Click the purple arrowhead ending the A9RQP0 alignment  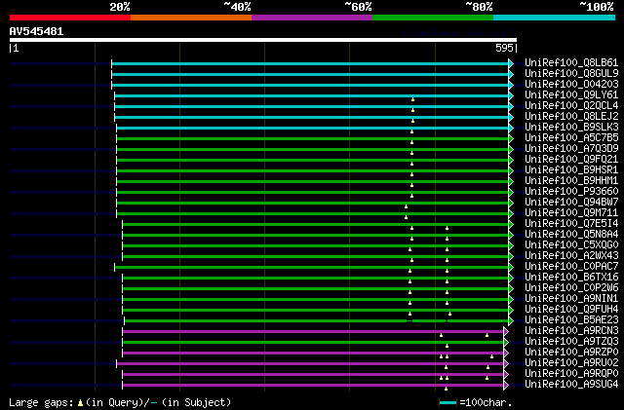pos(506,375)
